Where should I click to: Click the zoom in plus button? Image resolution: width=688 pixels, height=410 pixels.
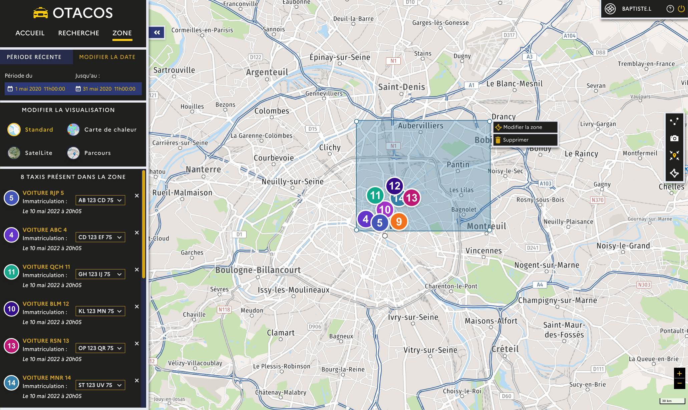[x=679, y=373]
